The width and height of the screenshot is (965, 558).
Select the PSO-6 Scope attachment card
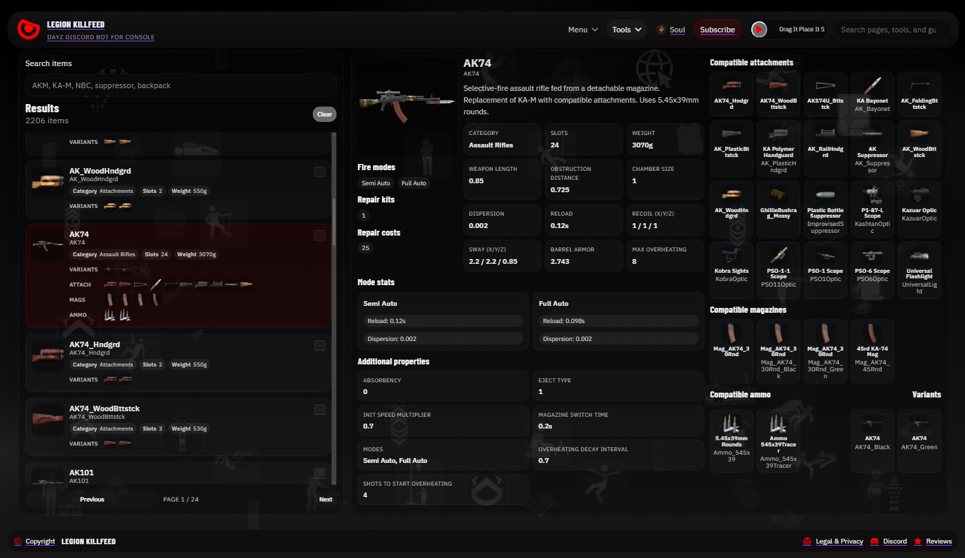[872, 270]
